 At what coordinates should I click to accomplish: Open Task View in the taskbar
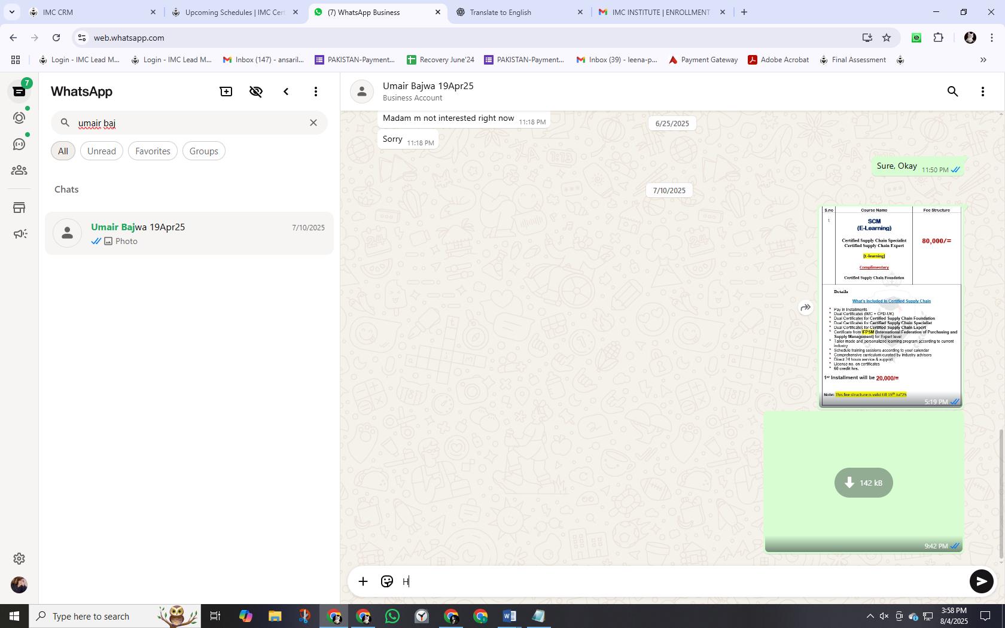tap(216, 616)
